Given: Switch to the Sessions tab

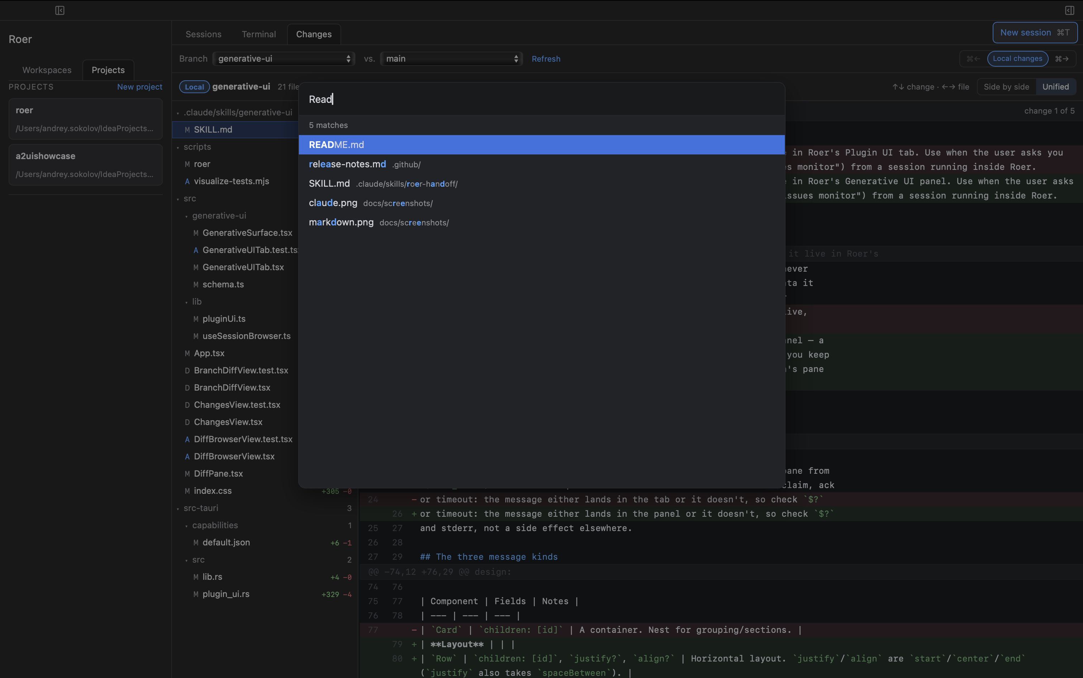Looking at the screenshot, I should coord(204,34).
